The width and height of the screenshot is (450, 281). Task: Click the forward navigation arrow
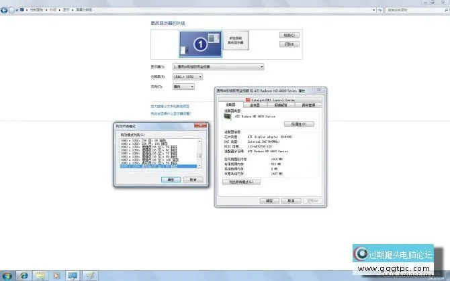coord(11,10)
